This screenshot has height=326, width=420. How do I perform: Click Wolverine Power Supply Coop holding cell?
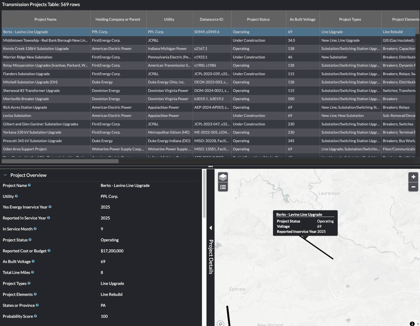click(x=118, y=149)
